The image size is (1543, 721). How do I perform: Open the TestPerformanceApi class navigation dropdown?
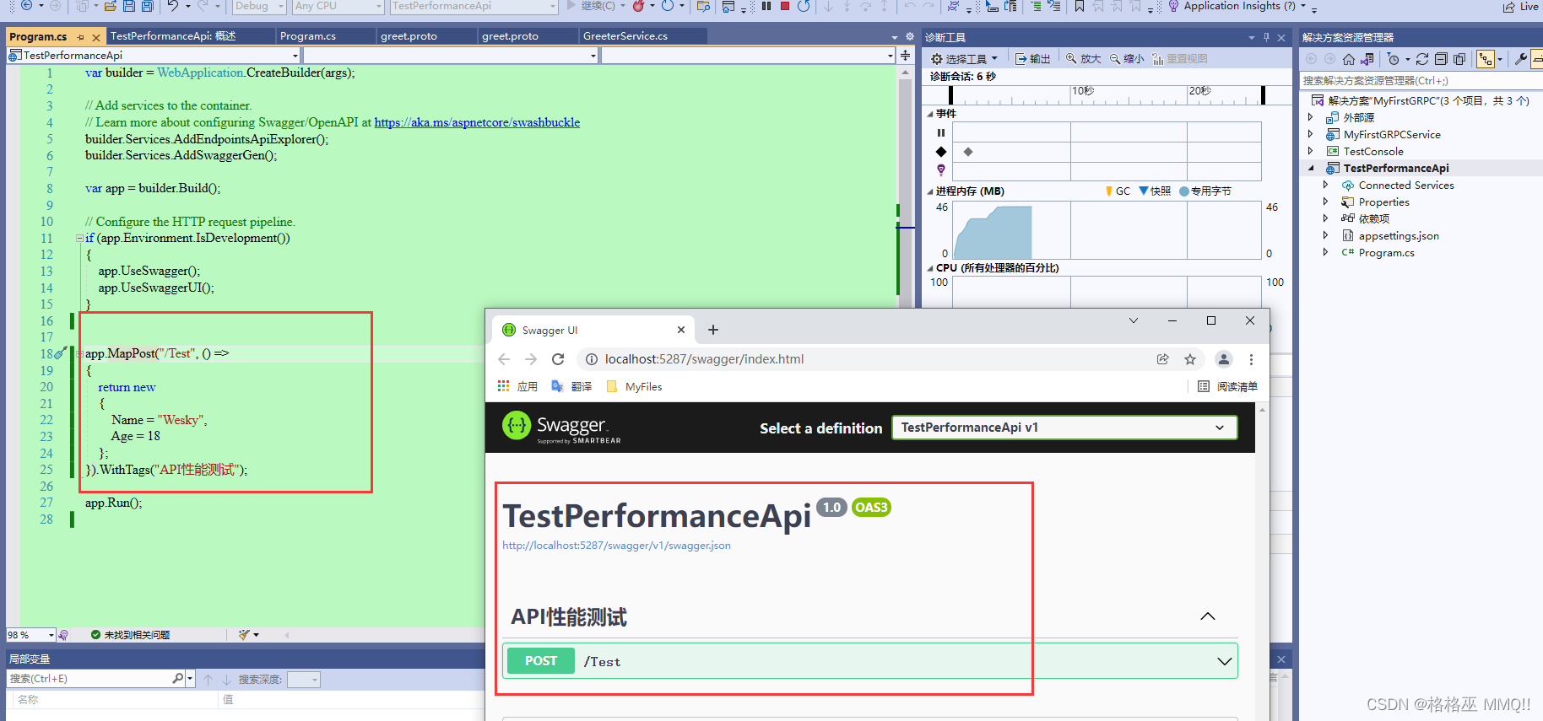coord(154,56)
